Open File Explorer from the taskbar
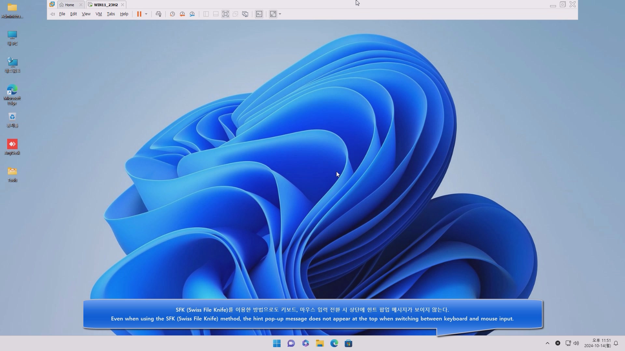Screen dimensions: 625x351 (320, 344)
